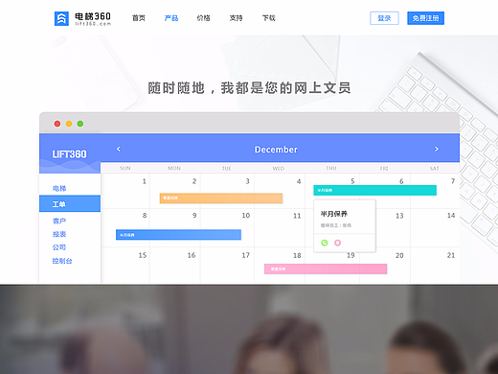Click the blue event bar below December 8

point(178,235)
